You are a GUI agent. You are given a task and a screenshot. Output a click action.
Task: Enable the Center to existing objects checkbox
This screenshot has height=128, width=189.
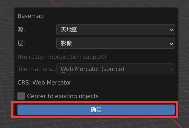point(21,96)
